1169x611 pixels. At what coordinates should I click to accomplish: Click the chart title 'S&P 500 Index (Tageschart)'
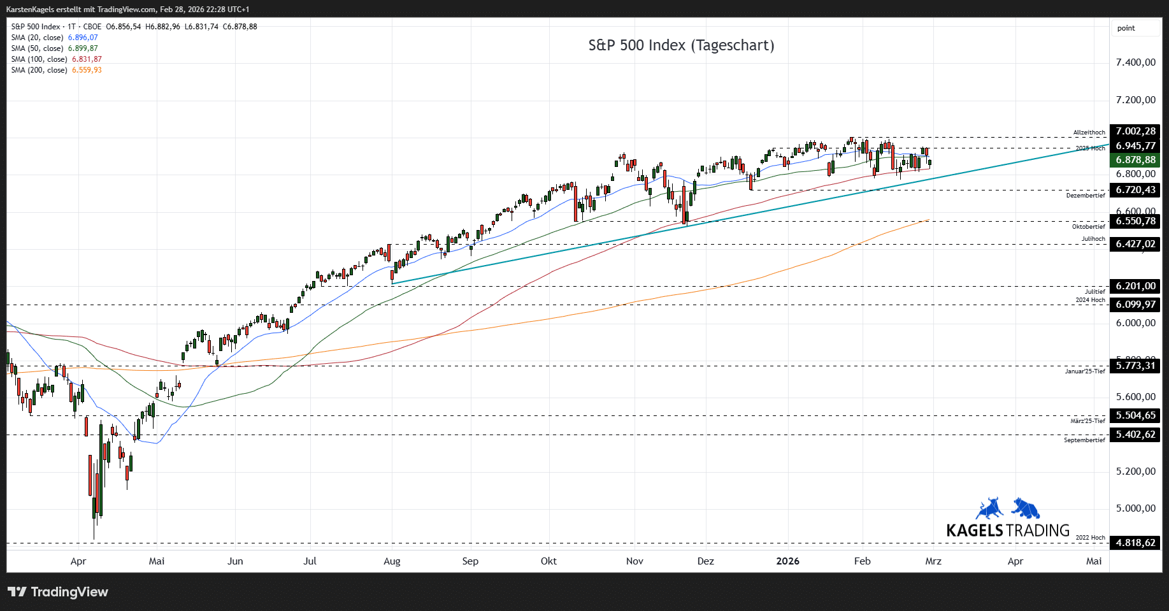681,45
